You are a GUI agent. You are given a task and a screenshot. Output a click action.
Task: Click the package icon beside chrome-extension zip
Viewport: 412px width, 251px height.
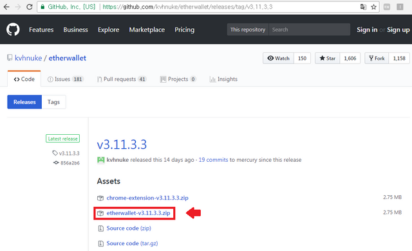[100, 198]
